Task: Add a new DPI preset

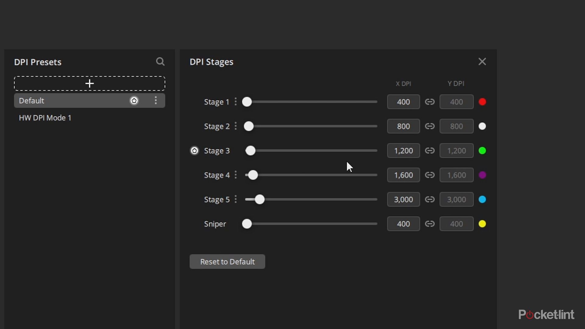Action: [x=90, y=83]
